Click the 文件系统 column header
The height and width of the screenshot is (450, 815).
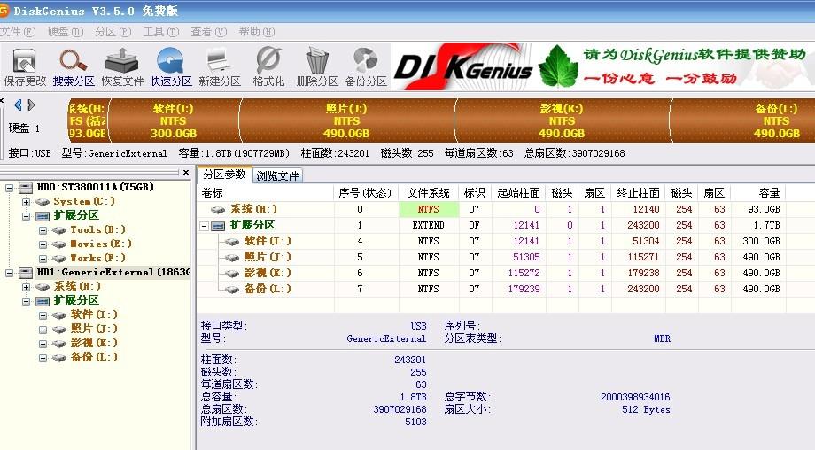pyautogui.click(x=429, y=193)
